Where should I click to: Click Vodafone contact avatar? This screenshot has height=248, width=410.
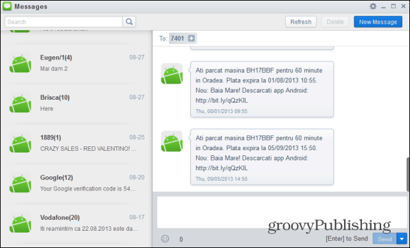click(x=20, y=223)
